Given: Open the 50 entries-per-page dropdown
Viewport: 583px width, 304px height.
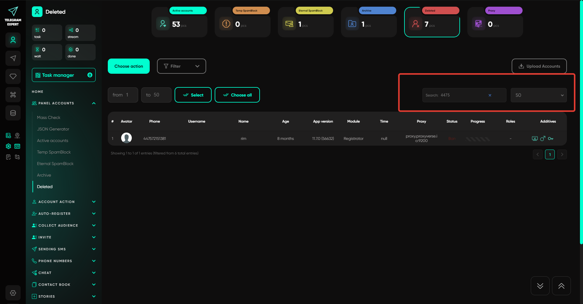Looking at the screenshot, I should point(538,95).
